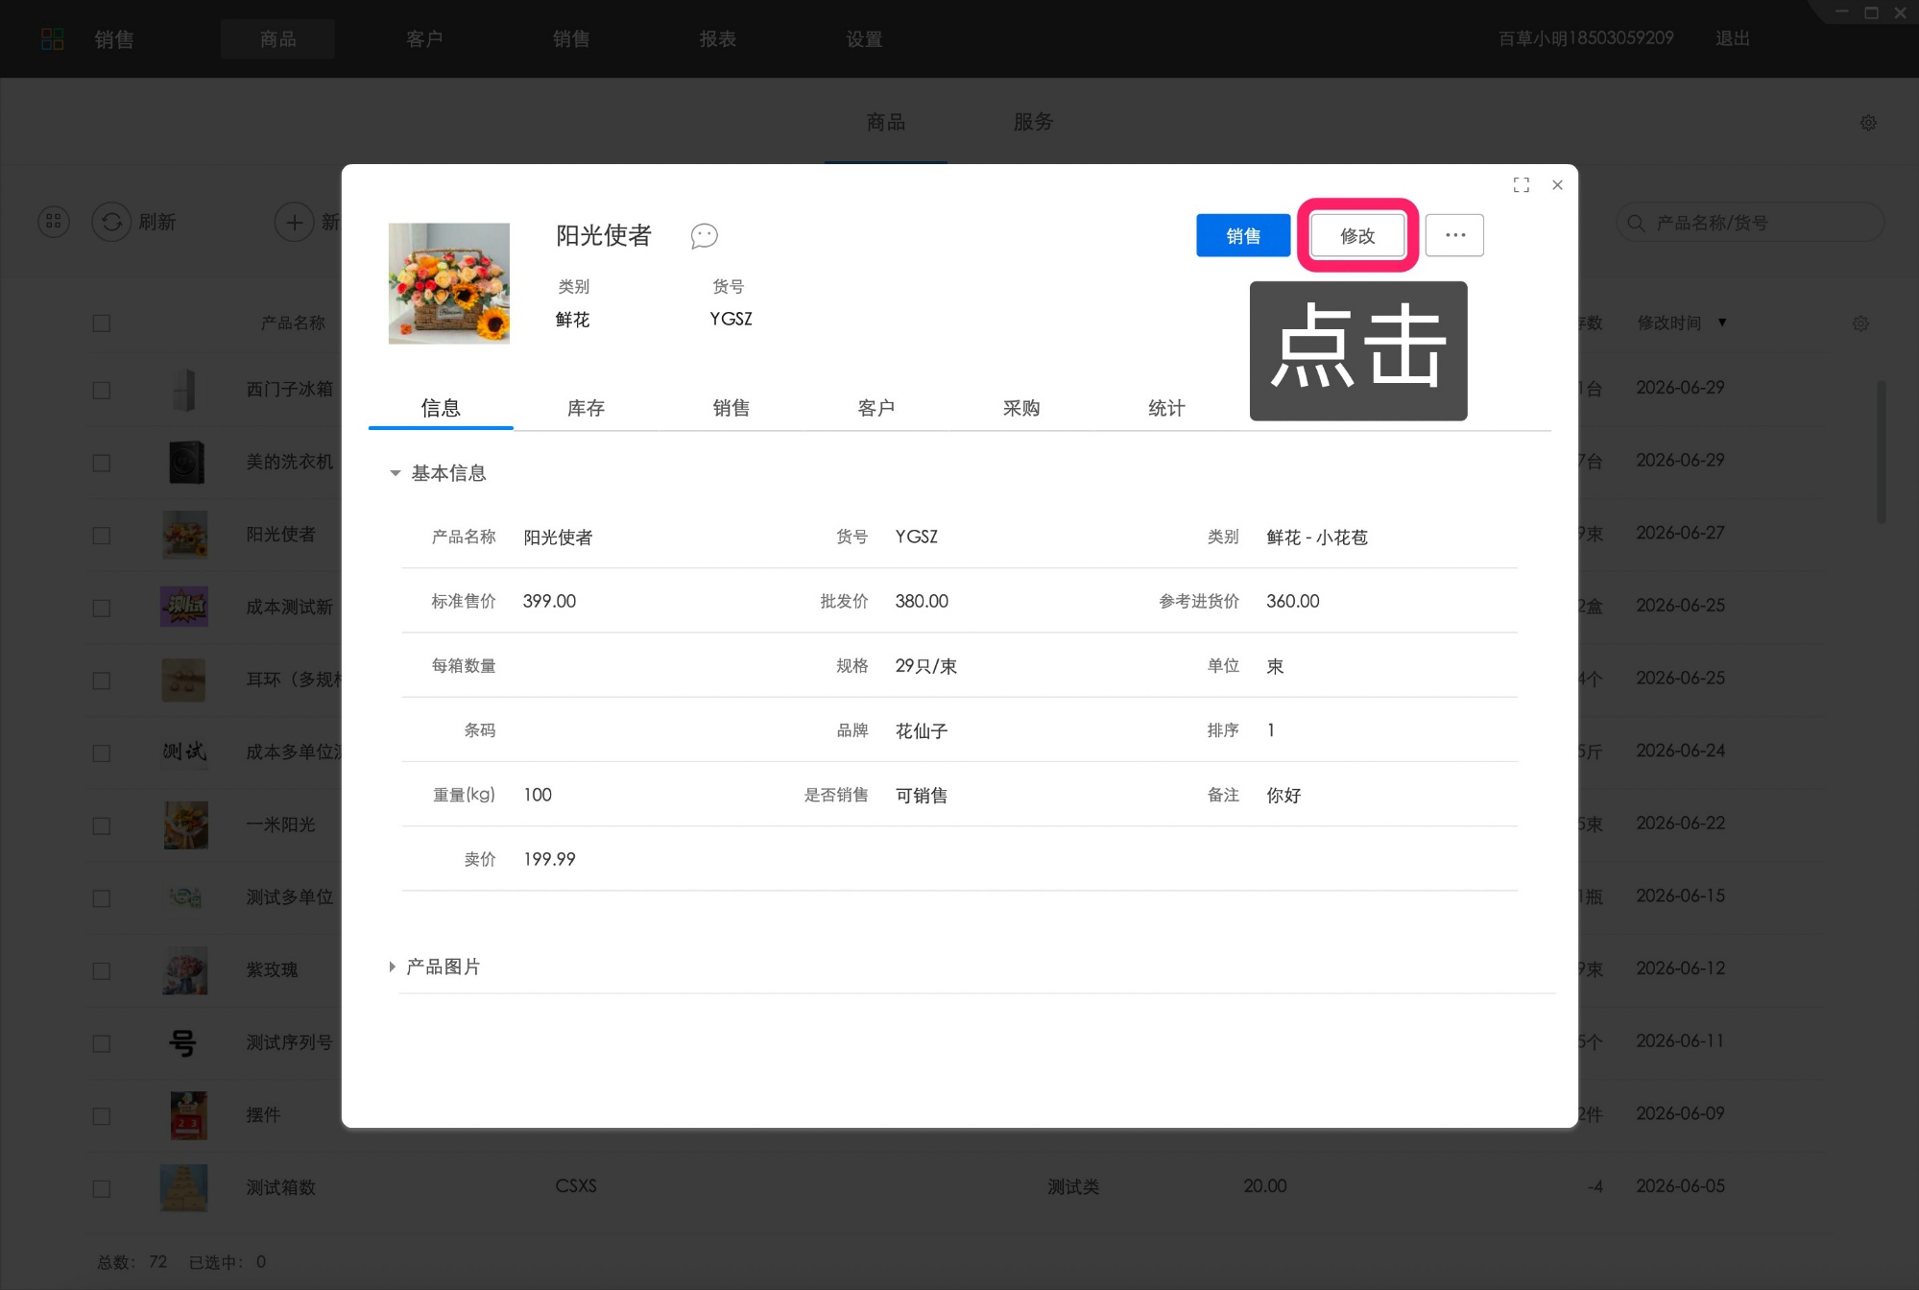The image size is (1919, 1290).
Task: Click user name 百草小明18503059209
Action: 1586,38
